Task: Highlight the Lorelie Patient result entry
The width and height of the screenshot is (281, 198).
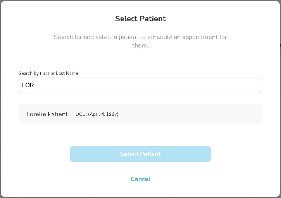Action: 140,114
